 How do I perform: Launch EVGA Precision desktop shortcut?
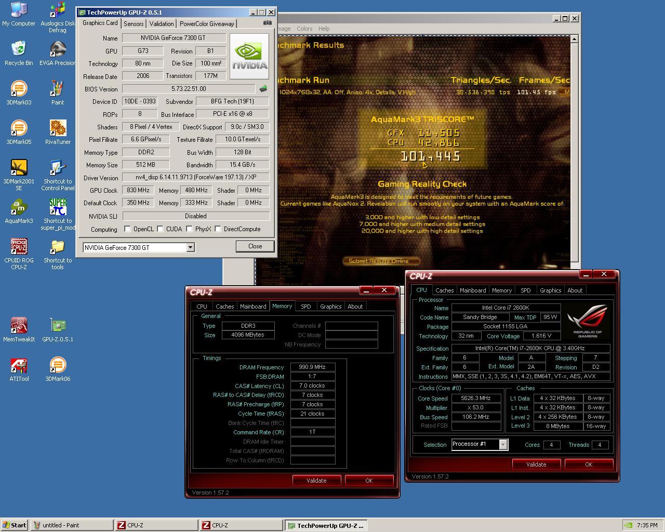pos(58,54)
